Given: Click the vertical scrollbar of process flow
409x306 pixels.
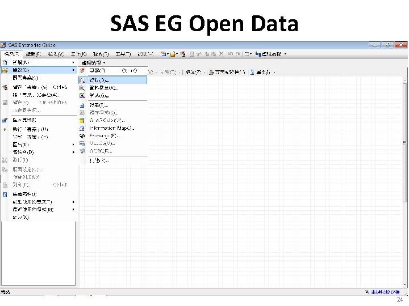Looking at the screenshot, I should [405, 143].
